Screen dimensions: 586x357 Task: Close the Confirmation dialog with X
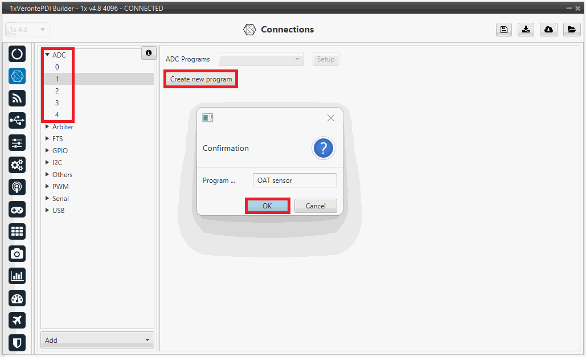[331, 118]
